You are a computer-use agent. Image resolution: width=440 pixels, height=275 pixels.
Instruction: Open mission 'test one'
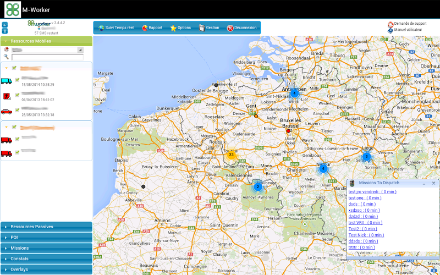coord(365,198)
